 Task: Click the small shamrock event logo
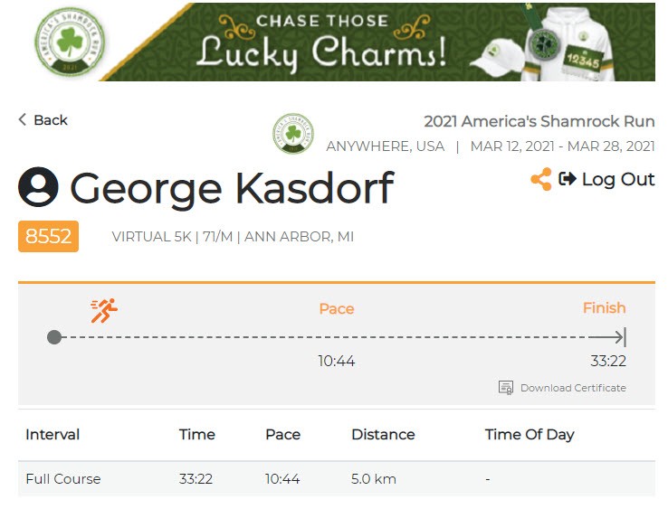tap(293, 134)
